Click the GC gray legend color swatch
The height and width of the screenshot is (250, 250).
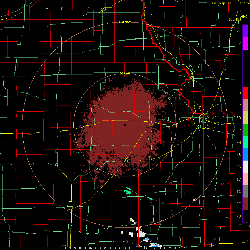(245, 191)
